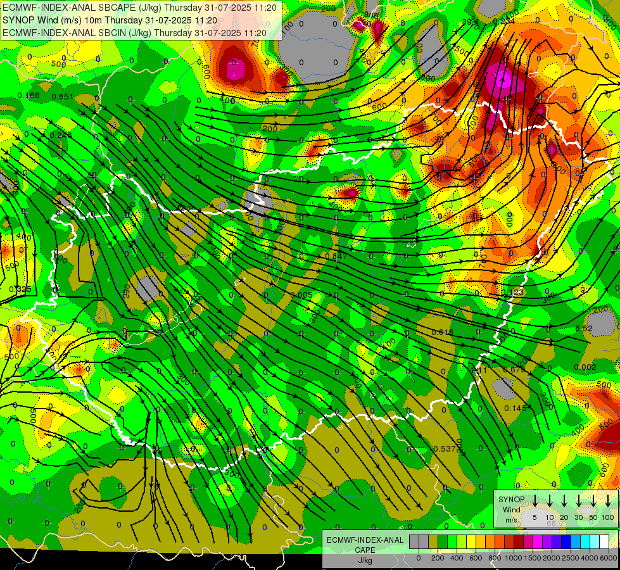Click the SBCIN title line
The image size is (620, 570).
(135, 33)
